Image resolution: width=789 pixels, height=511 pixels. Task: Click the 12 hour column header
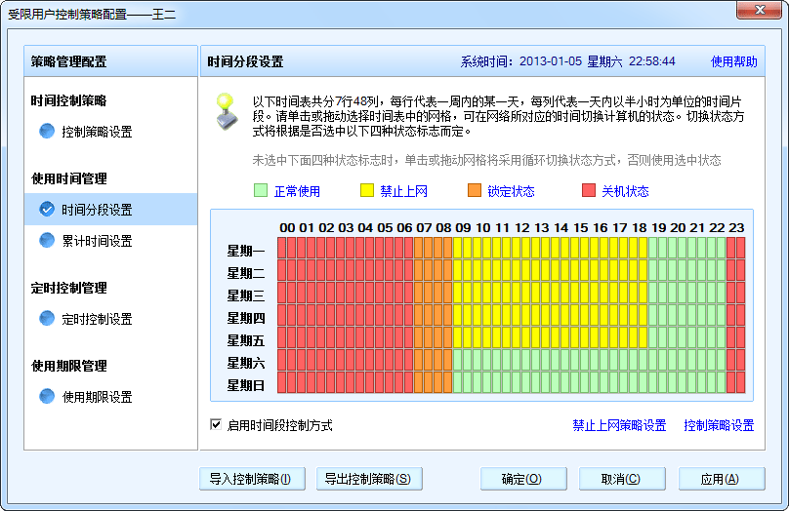(x=521, y=227)
